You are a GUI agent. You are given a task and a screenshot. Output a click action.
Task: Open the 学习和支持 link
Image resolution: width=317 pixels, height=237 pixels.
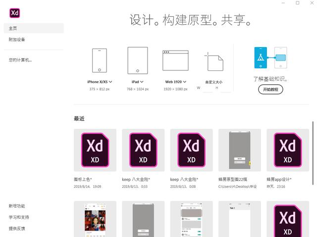(x=19, y=217)
